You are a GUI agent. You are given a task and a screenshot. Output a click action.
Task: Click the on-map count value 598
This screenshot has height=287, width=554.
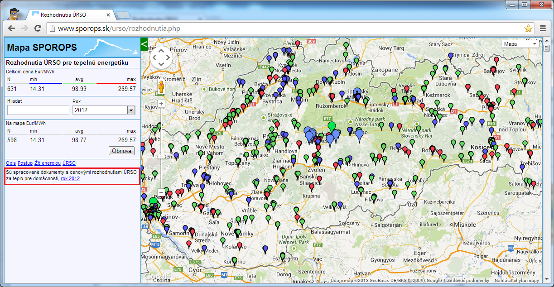pyautogui.click(x=12, y=140)
